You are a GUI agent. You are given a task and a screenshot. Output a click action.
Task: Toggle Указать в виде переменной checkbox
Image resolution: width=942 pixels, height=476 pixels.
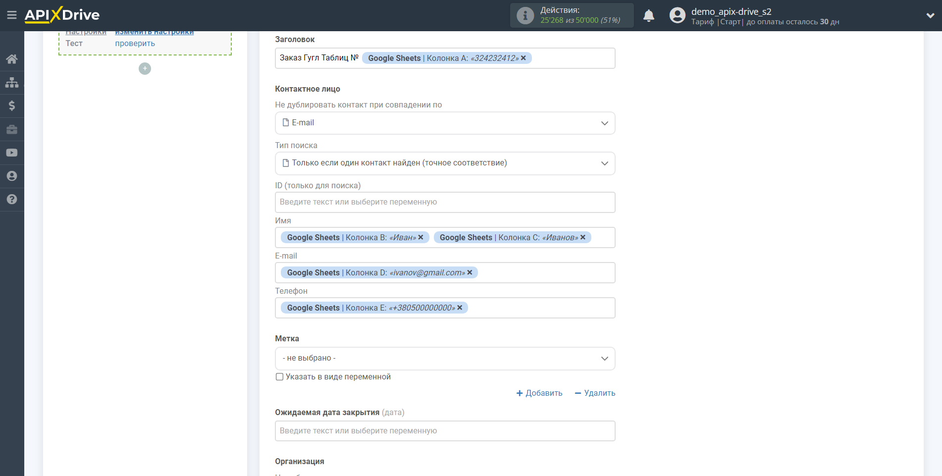point(279,377)
